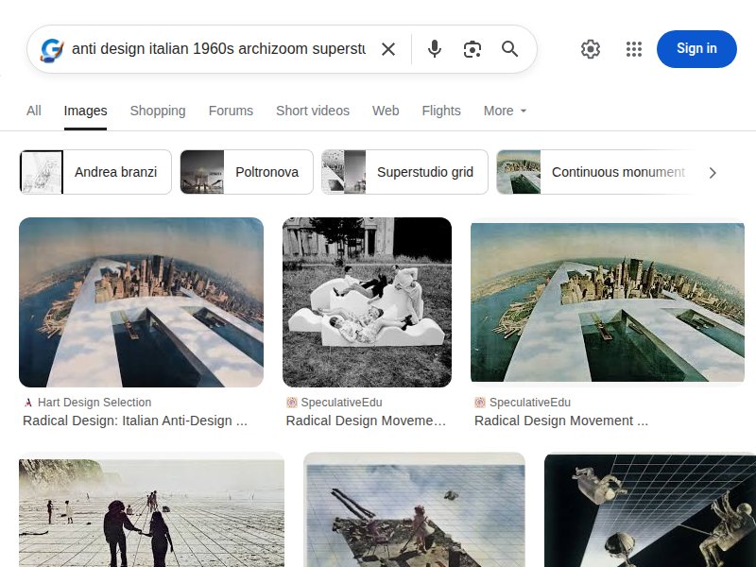Open the Forums tab

[x=231, y=111]
